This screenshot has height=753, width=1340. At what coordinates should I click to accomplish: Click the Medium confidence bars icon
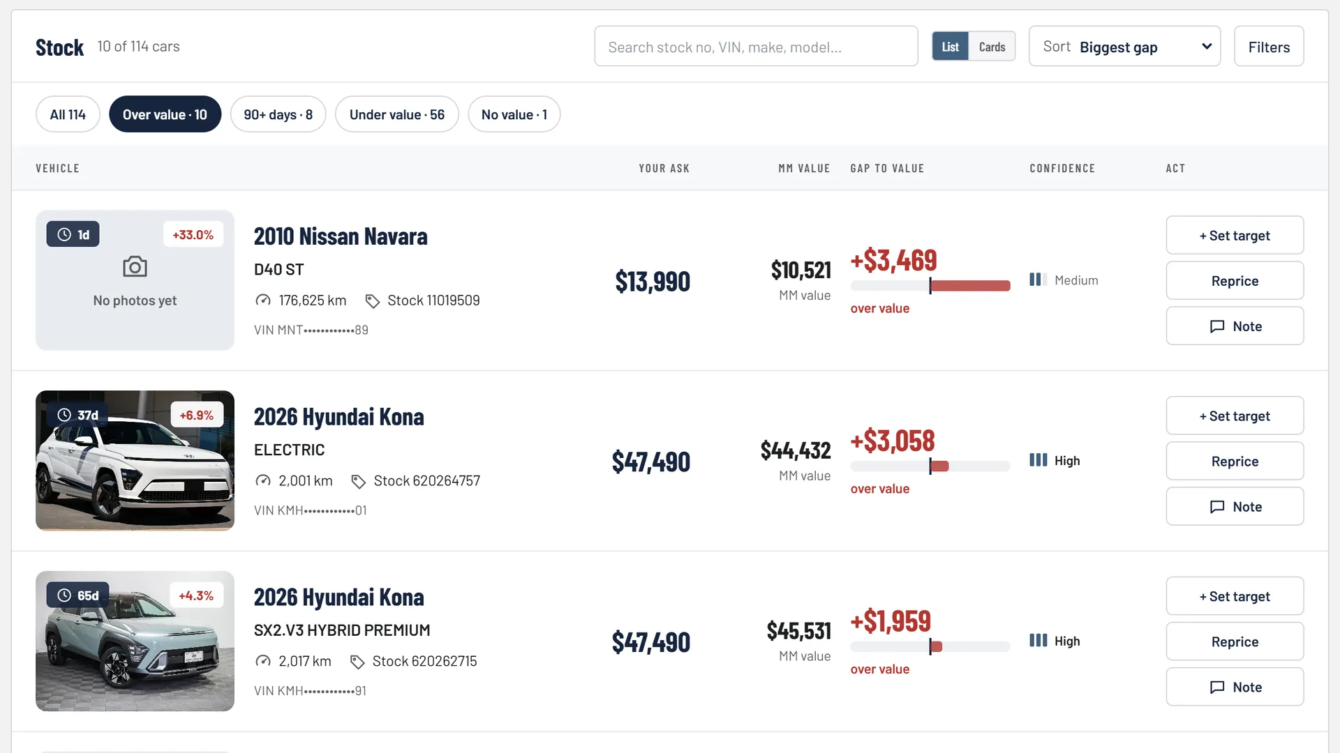tap(1038, 280)
